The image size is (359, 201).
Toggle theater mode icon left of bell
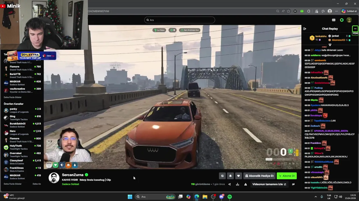pyautogui.click(x=222, y=176)
